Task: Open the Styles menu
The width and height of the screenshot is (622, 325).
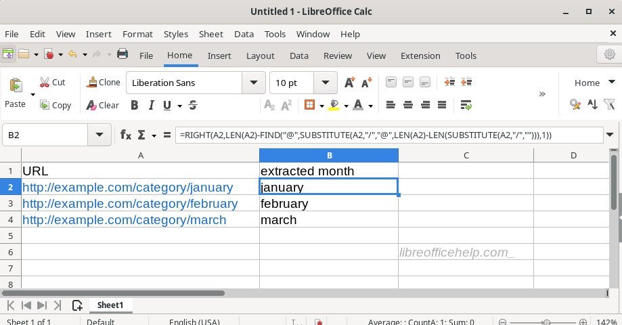Action: 176,34
